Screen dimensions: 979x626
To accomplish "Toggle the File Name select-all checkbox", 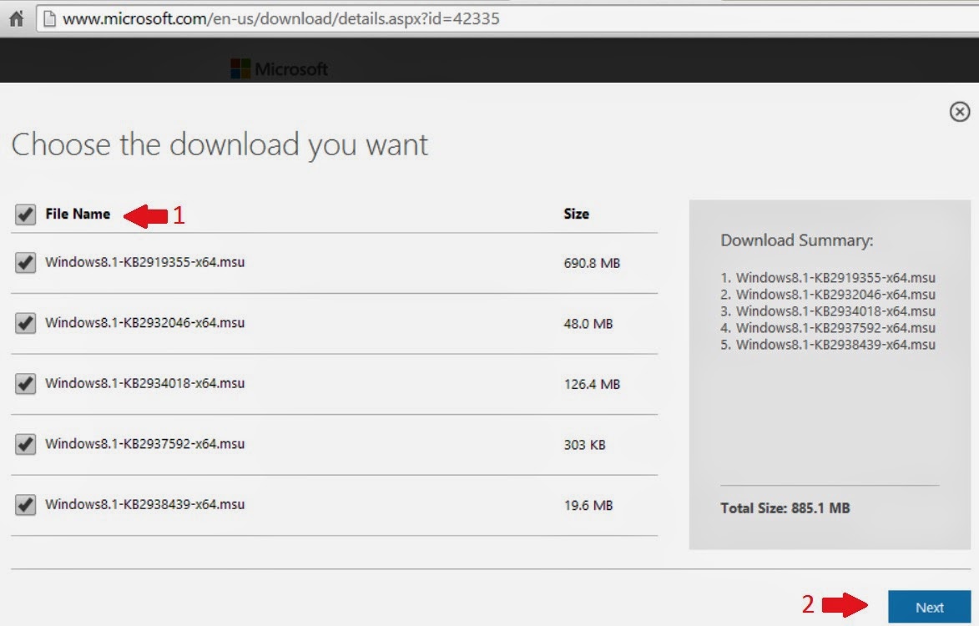I will pyautogui.click(x=25, y=214).
